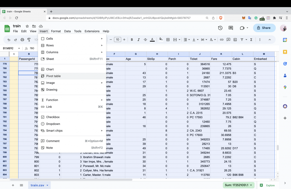Screen dimensions: 291x189
Task: Open the Functions sigma icon
Action: click(251, 40)
